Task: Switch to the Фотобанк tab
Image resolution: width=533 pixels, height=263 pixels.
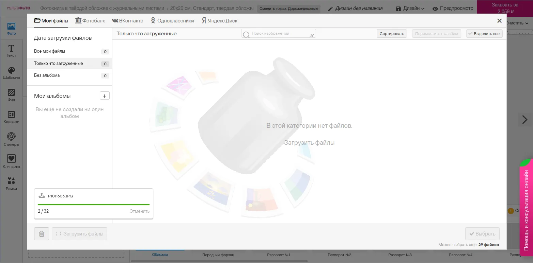Action: coord(90,21)
